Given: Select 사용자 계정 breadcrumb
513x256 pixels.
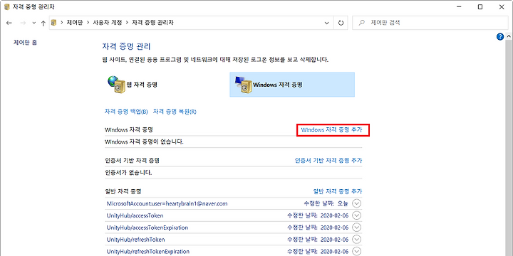Looking at the screenshot, I should [x=108, y=23].
